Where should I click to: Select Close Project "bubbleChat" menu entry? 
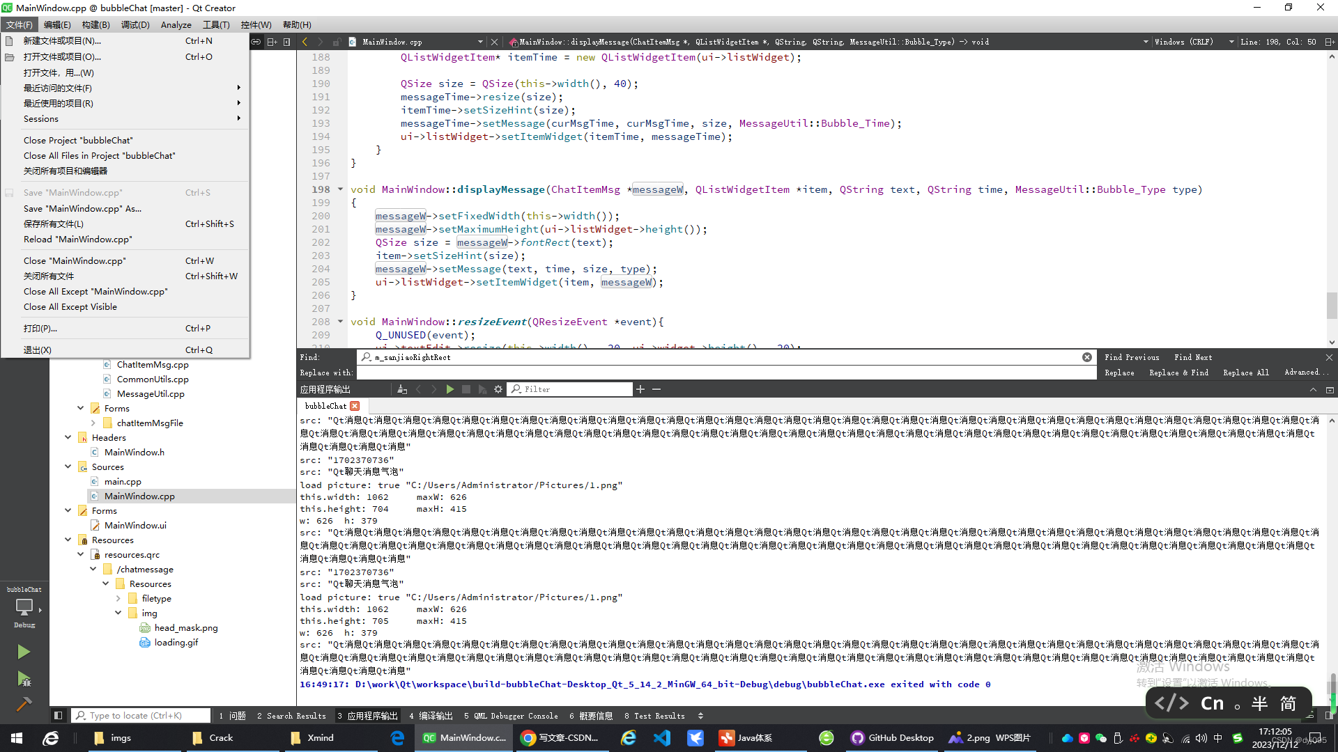pos(125,140)
